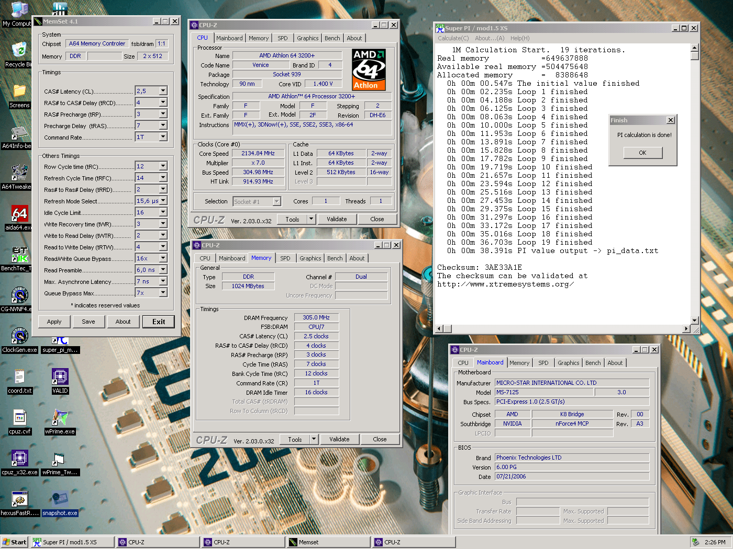The height and width of the screenshot is (549, 733).
Task: Expand the Max. Asynchrone Latency dropdown
Action: tap(163, 281)
